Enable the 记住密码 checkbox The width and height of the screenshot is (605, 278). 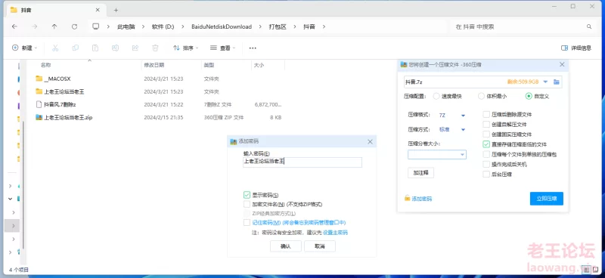pyautogui.click(x=247, y=223)
